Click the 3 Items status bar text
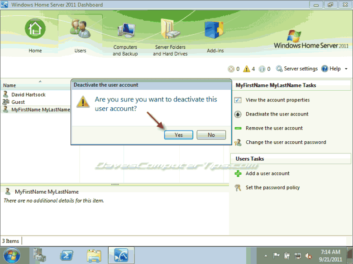The width and height of the screenshot is (353, 264). 10,241
